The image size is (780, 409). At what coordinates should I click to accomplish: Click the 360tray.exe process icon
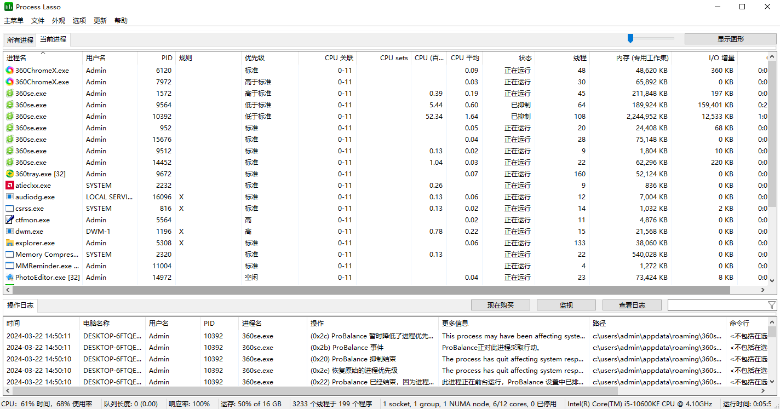[x=10, y=174]
